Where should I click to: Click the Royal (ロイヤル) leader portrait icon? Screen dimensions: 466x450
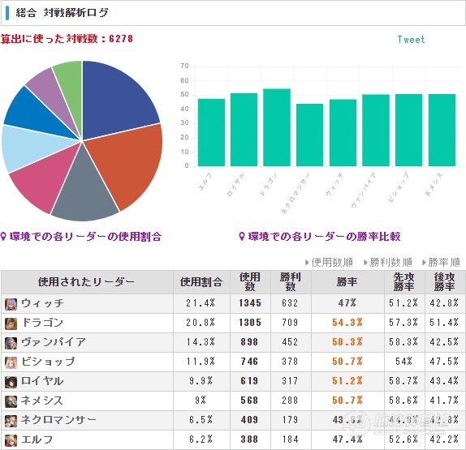(x=11, y=383)
